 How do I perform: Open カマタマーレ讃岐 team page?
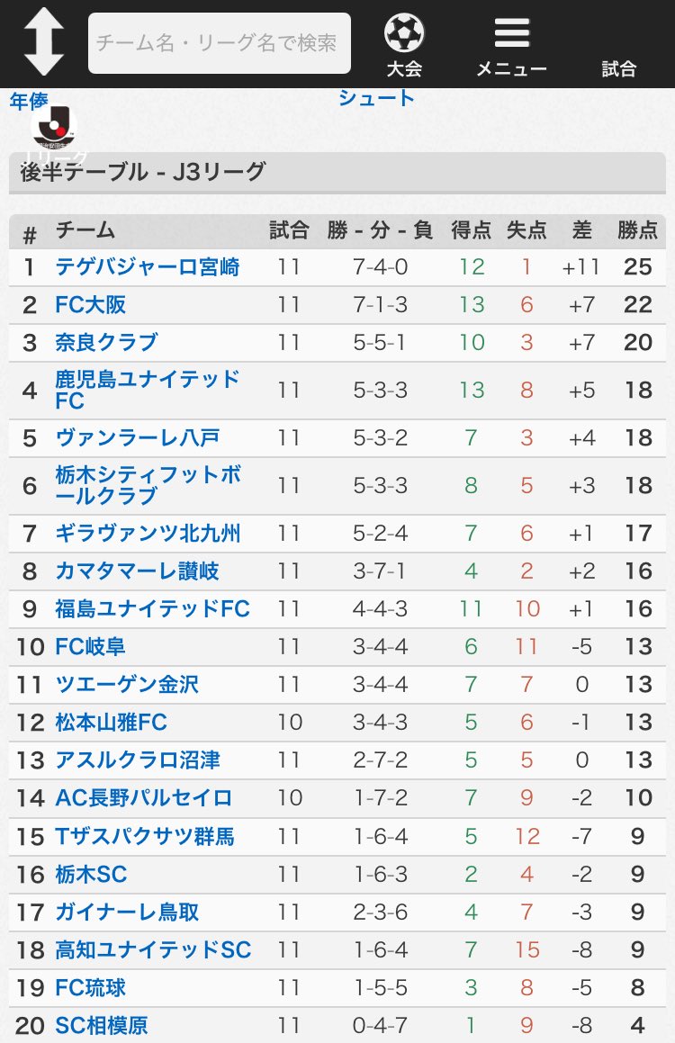click(137, 571)
